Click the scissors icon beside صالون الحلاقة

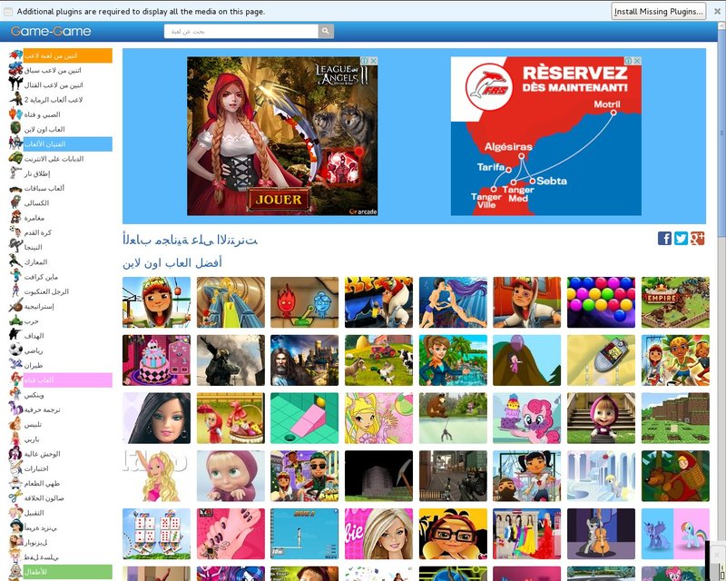coord(15,498)
